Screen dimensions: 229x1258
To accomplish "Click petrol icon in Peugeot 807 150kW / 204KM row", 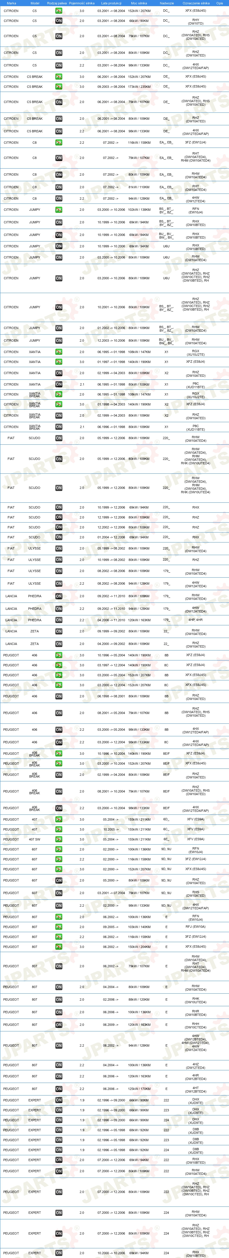I will (59, 947).
